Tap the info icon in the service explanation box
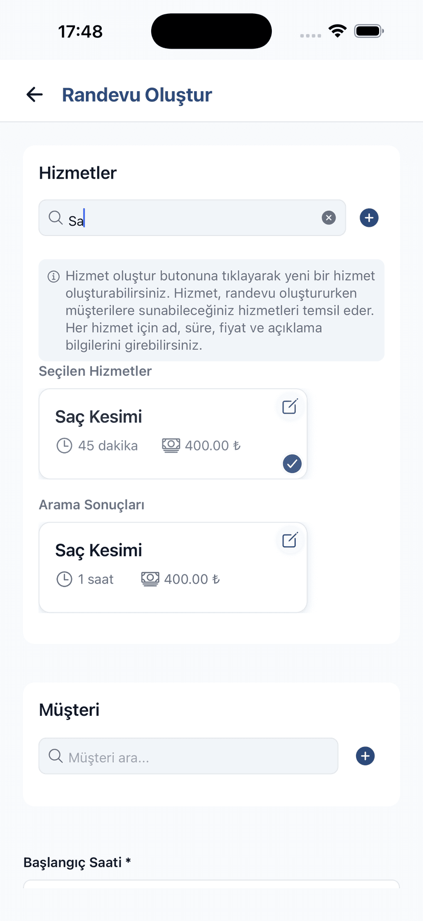423x921 pixels. click(x=53, y=276)
